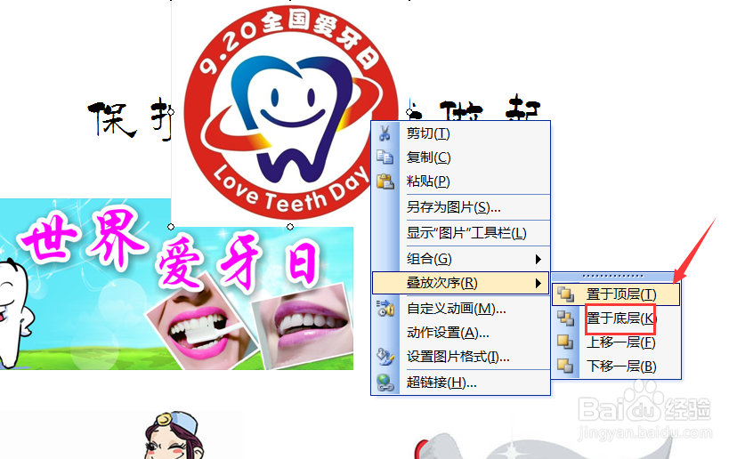Choose 置于顶层(T) in submenu
Image resolution: width=753 pixels, height=459 pixels.
click(616, 294)
